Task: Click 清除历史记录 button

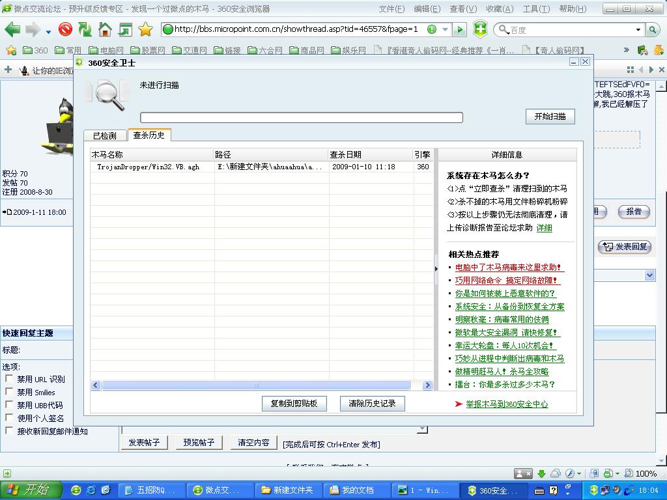Action: (x=372, y=403)
